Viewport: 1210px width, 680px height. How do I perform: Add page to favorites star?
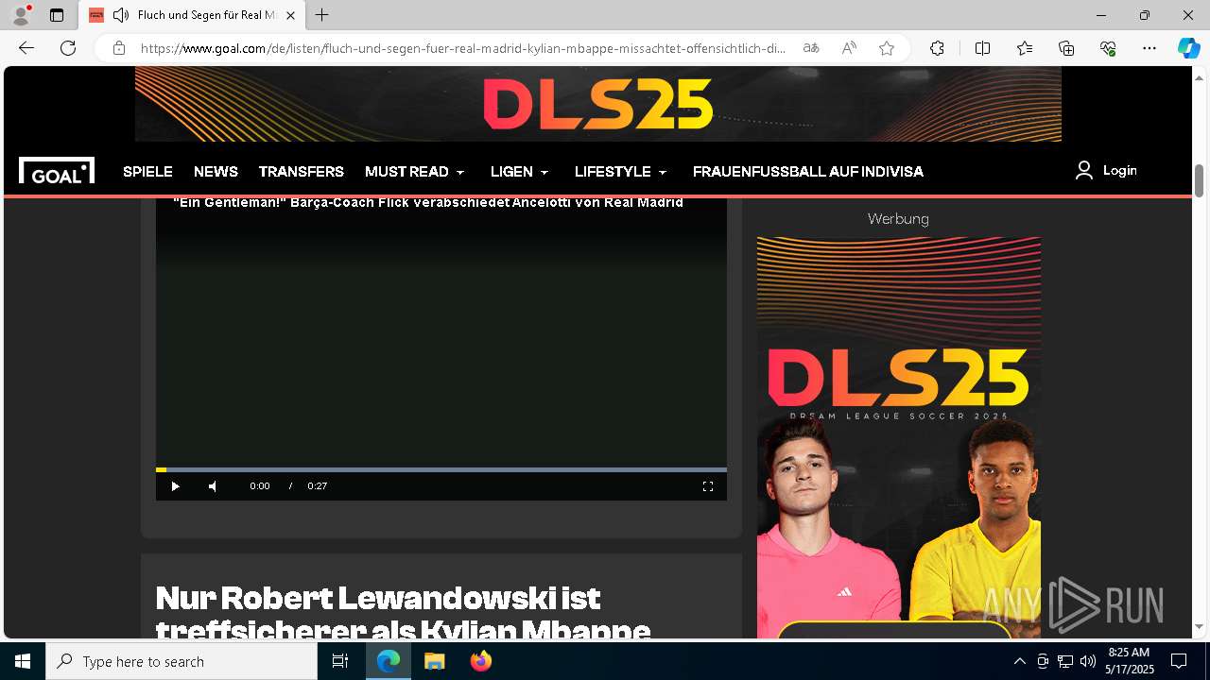click(x=887, y=48)
